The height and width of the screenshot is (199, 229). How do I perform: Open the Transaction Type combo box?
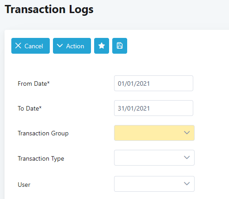coord(154,158)
